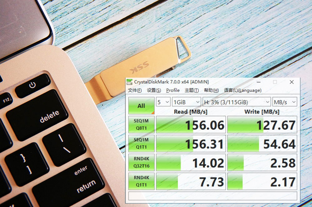312x207 pixels.
Task: Click the 7.73 read result
Action: (x=191, y=181)
